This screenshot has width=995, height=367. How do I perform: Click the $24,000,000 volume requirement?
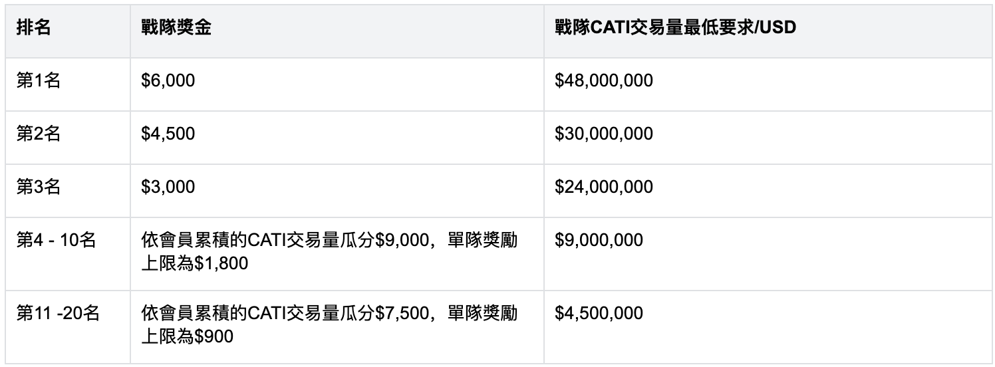[x=604, y=187]
